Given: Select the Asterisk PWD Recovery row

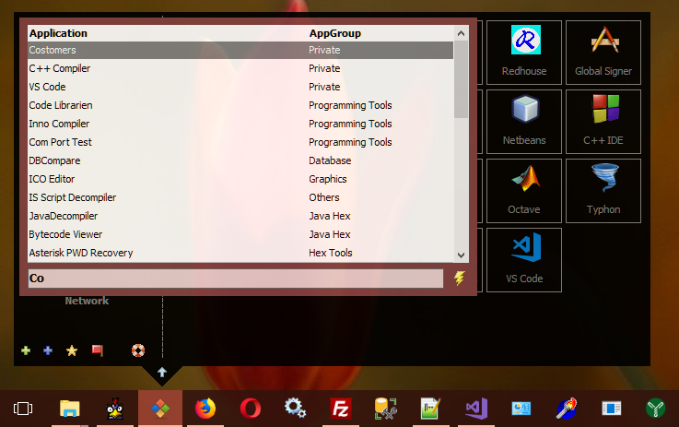Looking at the screenshot, I should pyautogui.click(x=240, y=253).
